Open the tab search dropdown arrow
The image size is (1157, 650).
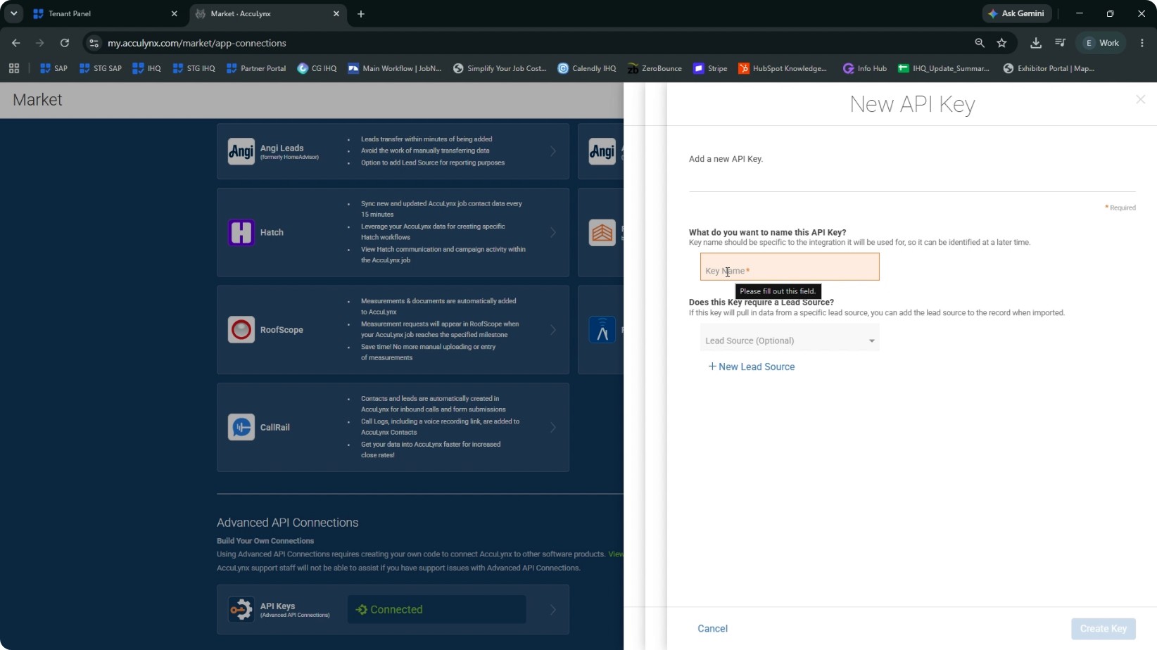pos(13,13)
